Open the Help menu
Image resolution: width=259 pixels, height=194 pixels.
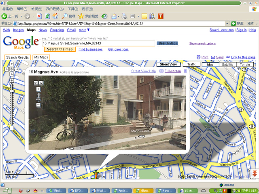click(87, 9)
